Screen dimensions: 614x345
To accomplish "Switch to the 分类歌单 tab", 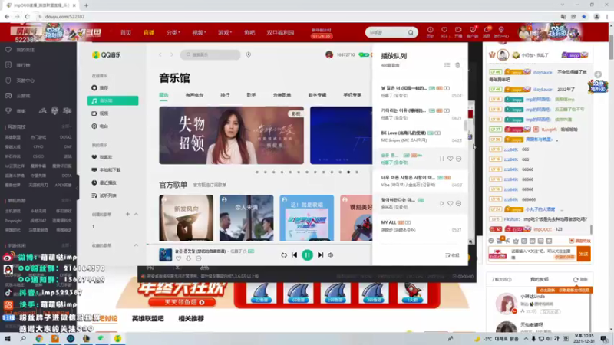I will [282, 95].
